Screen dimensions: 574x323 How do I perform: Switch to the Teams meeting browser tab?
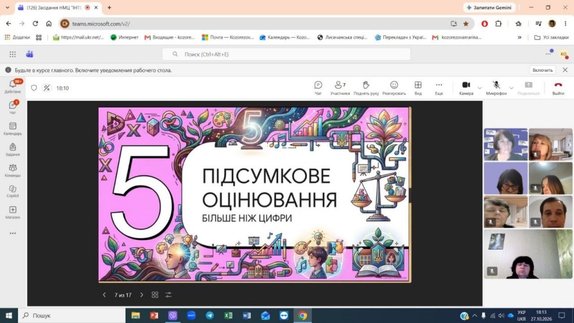(x=55, y=8)
